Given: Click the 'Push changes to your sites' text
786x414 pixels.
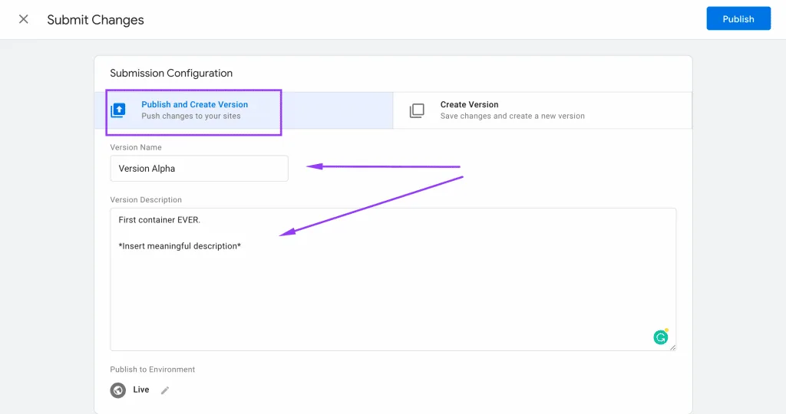Looking at the screenshot, I should pos(191,116).
